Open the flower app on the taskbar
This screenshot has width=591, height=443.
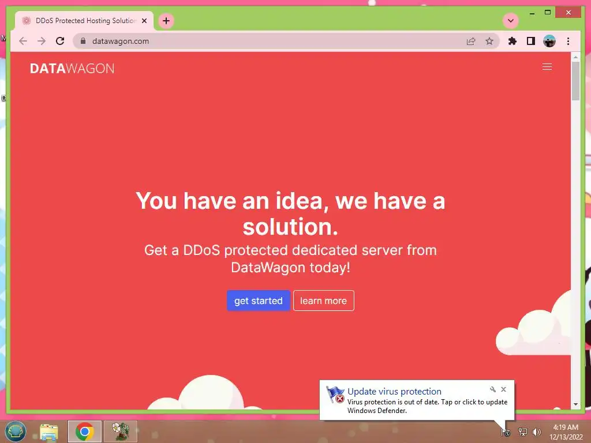121,431
